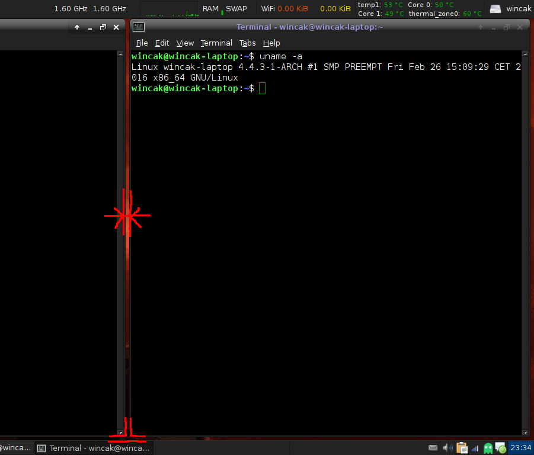This screenshot has height=455, width=534.
Task: Open the Help menu
Action: tap(271, 43)
